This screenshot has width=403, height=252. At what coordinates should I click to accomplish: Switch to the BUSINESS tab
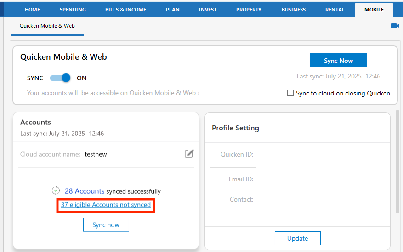click(294, 10)
